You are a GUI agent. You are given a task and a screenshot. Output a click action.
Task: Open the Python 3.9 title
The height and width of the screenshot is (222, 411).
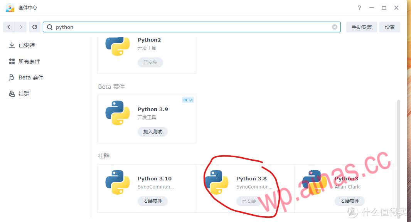coord(153,109)
